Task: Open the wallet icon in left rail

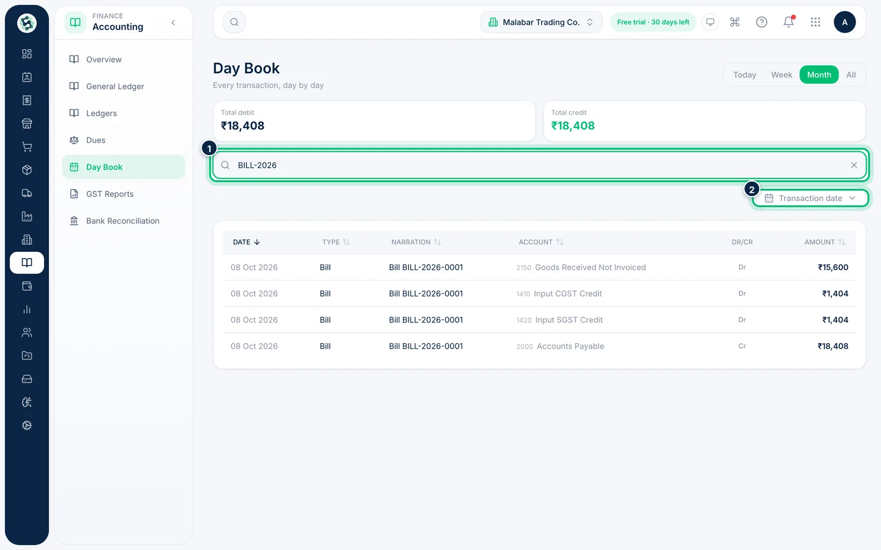Action: pyautogui.click(x=26, y=286)
